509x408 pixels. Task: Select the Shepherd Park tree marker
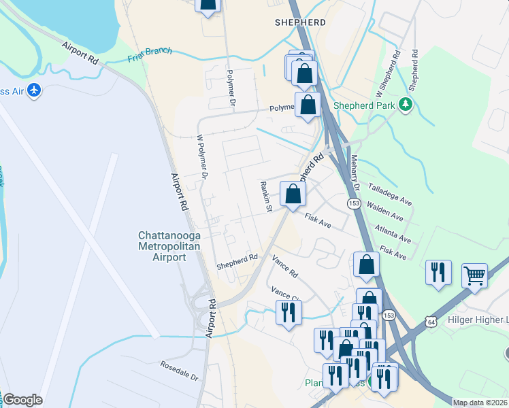[406, 105]
